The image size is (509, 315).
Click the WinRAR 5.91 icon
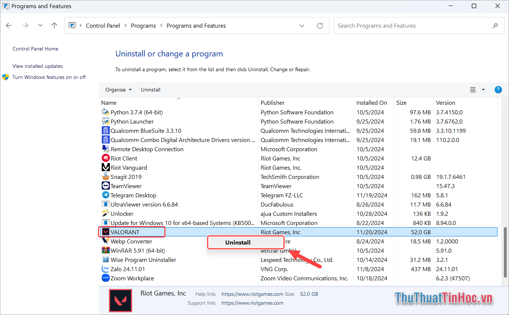click(x=105, y=250)
